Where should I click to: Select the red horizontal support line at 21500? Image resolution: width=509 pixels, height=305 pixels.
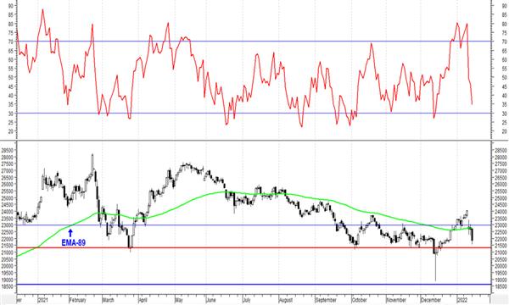pyautogui.click(x=253, y=247)
